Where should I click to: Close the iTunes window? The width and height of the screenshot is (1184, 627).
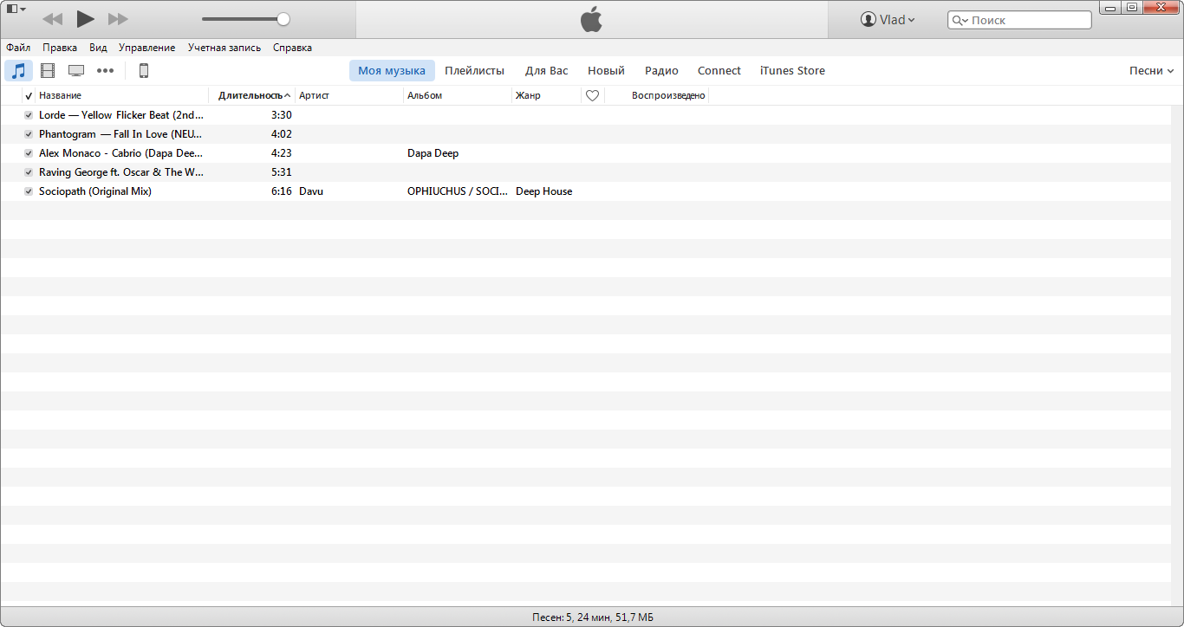pos(1161,7)
